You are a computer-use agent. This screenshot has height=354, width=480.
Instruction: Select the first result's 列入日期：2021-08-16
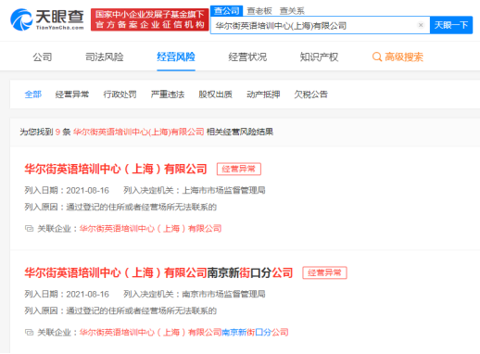pos(67,190)
